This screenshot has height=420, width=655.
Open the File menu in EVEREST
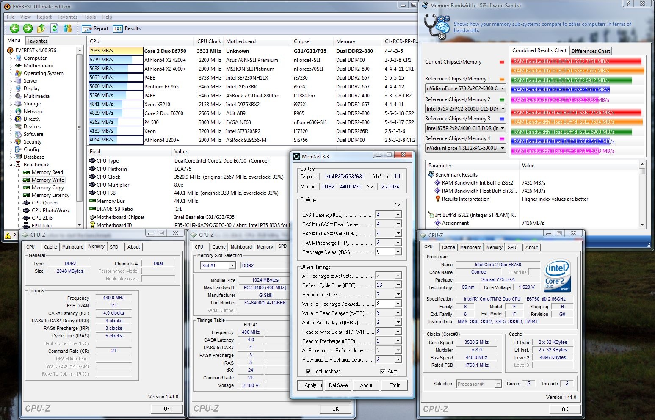click(x=11, y=17)
